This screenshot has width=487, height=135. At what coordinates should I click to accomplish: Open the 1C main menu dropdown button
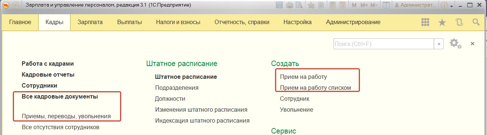click(x=15, y=5)
